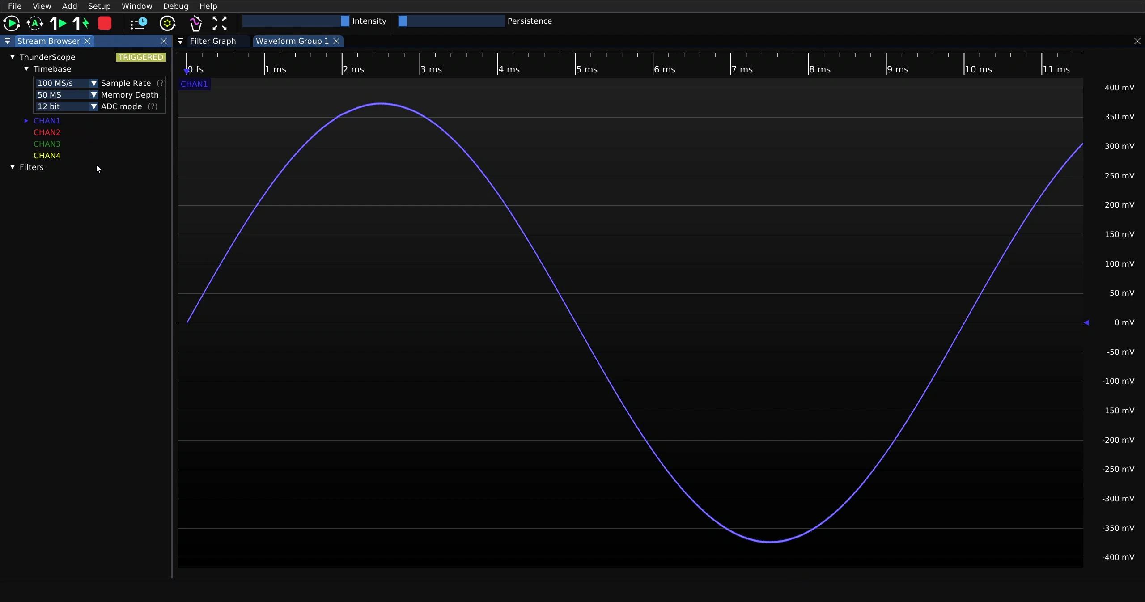1145x602 pixels.
Task: Open the ADC mode dropdown
Action: click(x=66, y=106)
